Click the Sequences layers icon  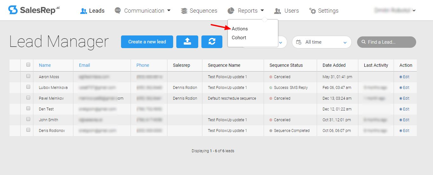coord(184,11)
